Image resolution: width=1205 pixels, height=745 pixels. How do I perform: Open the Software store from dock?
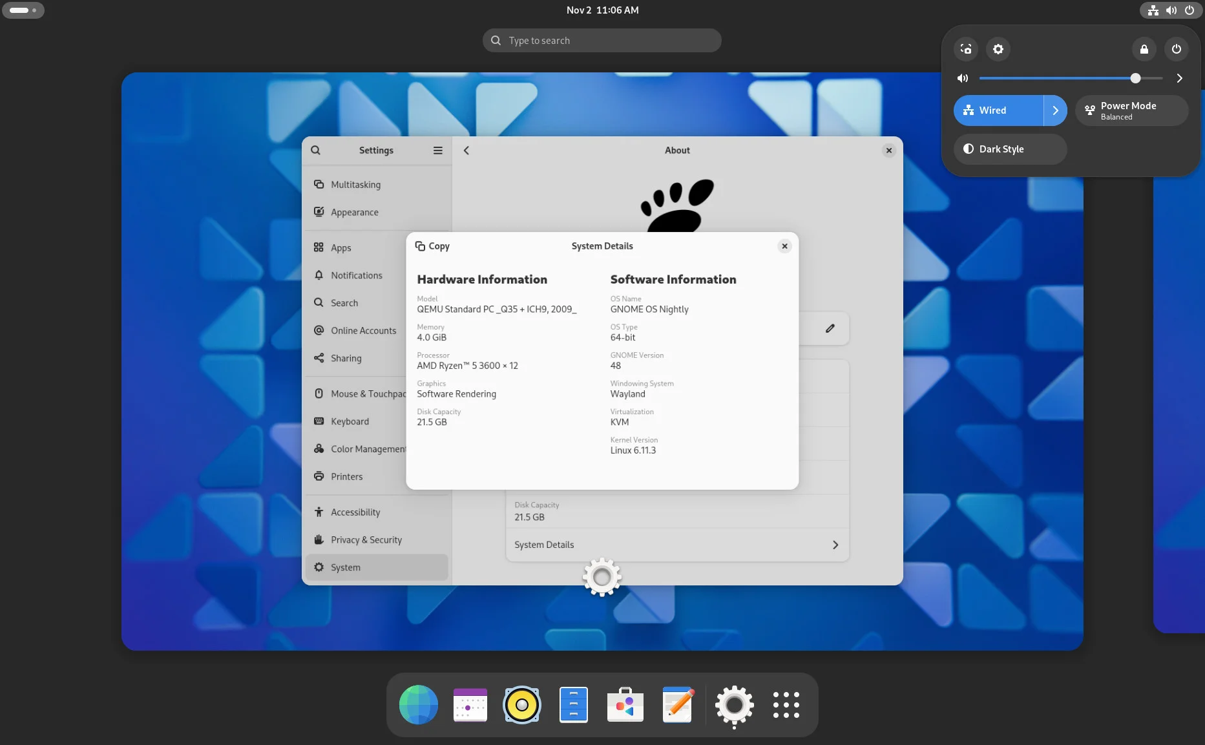click(x=625, y=704)
